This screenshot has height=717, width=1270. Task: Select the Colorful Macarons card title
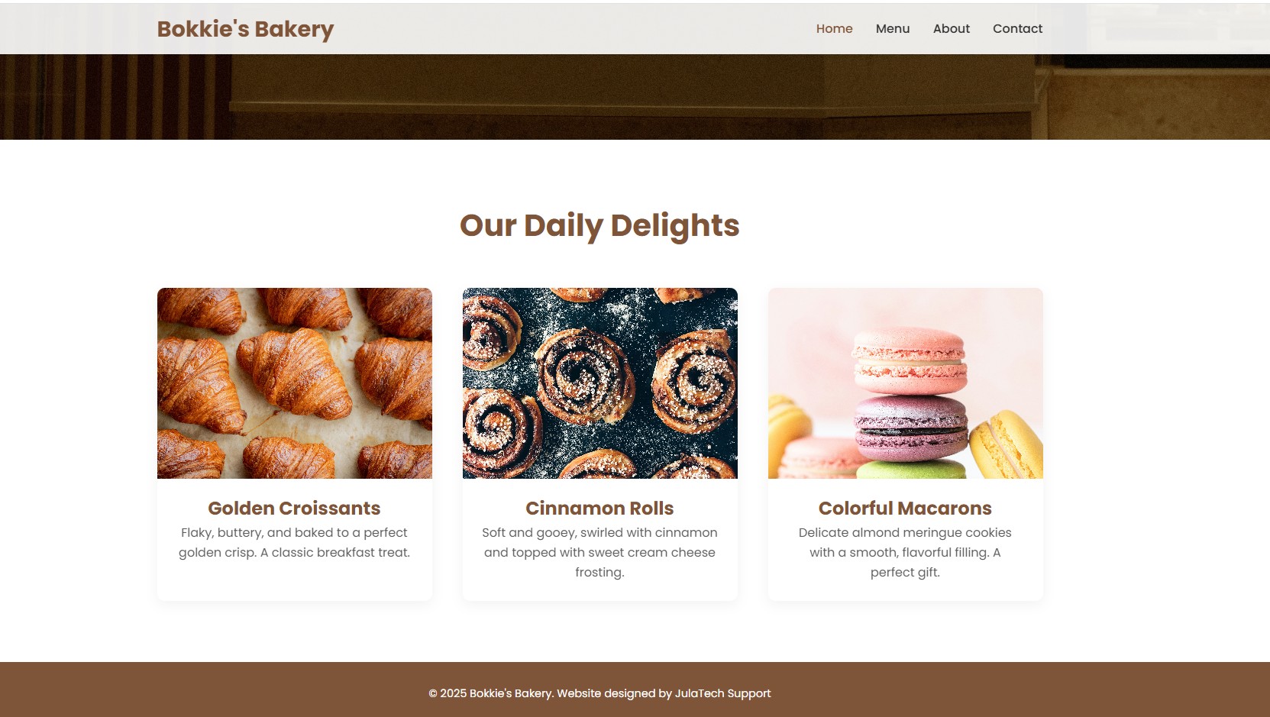click(x=905, y=508)
